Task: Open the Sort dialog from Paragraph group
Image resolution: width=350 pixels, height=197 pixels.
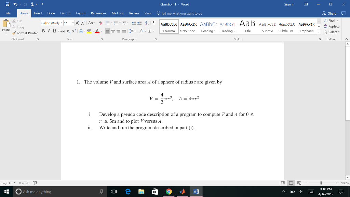Action: 147,23
